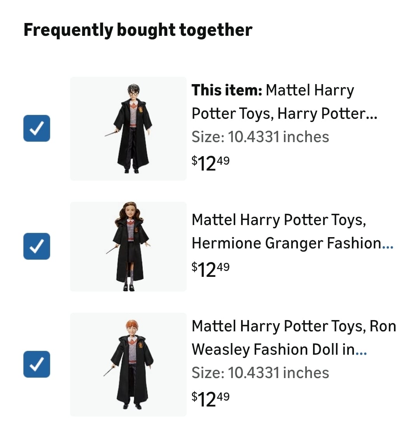420x447 pixels.
Task: Expand truncated Ron Weasley title via blue ellipsis
Action: [x=361, y=350]
